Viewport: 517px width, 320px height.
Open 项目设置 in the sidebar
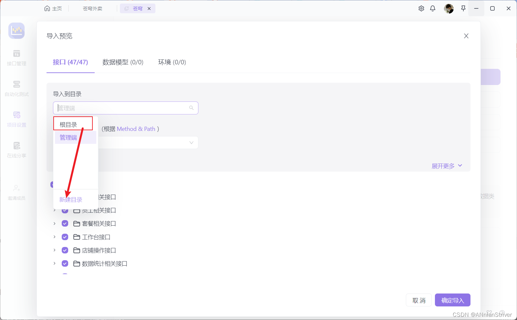(16, 119)
